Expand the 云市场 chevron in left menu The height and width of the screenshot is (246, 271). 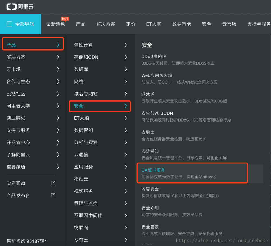coord(58,69)
